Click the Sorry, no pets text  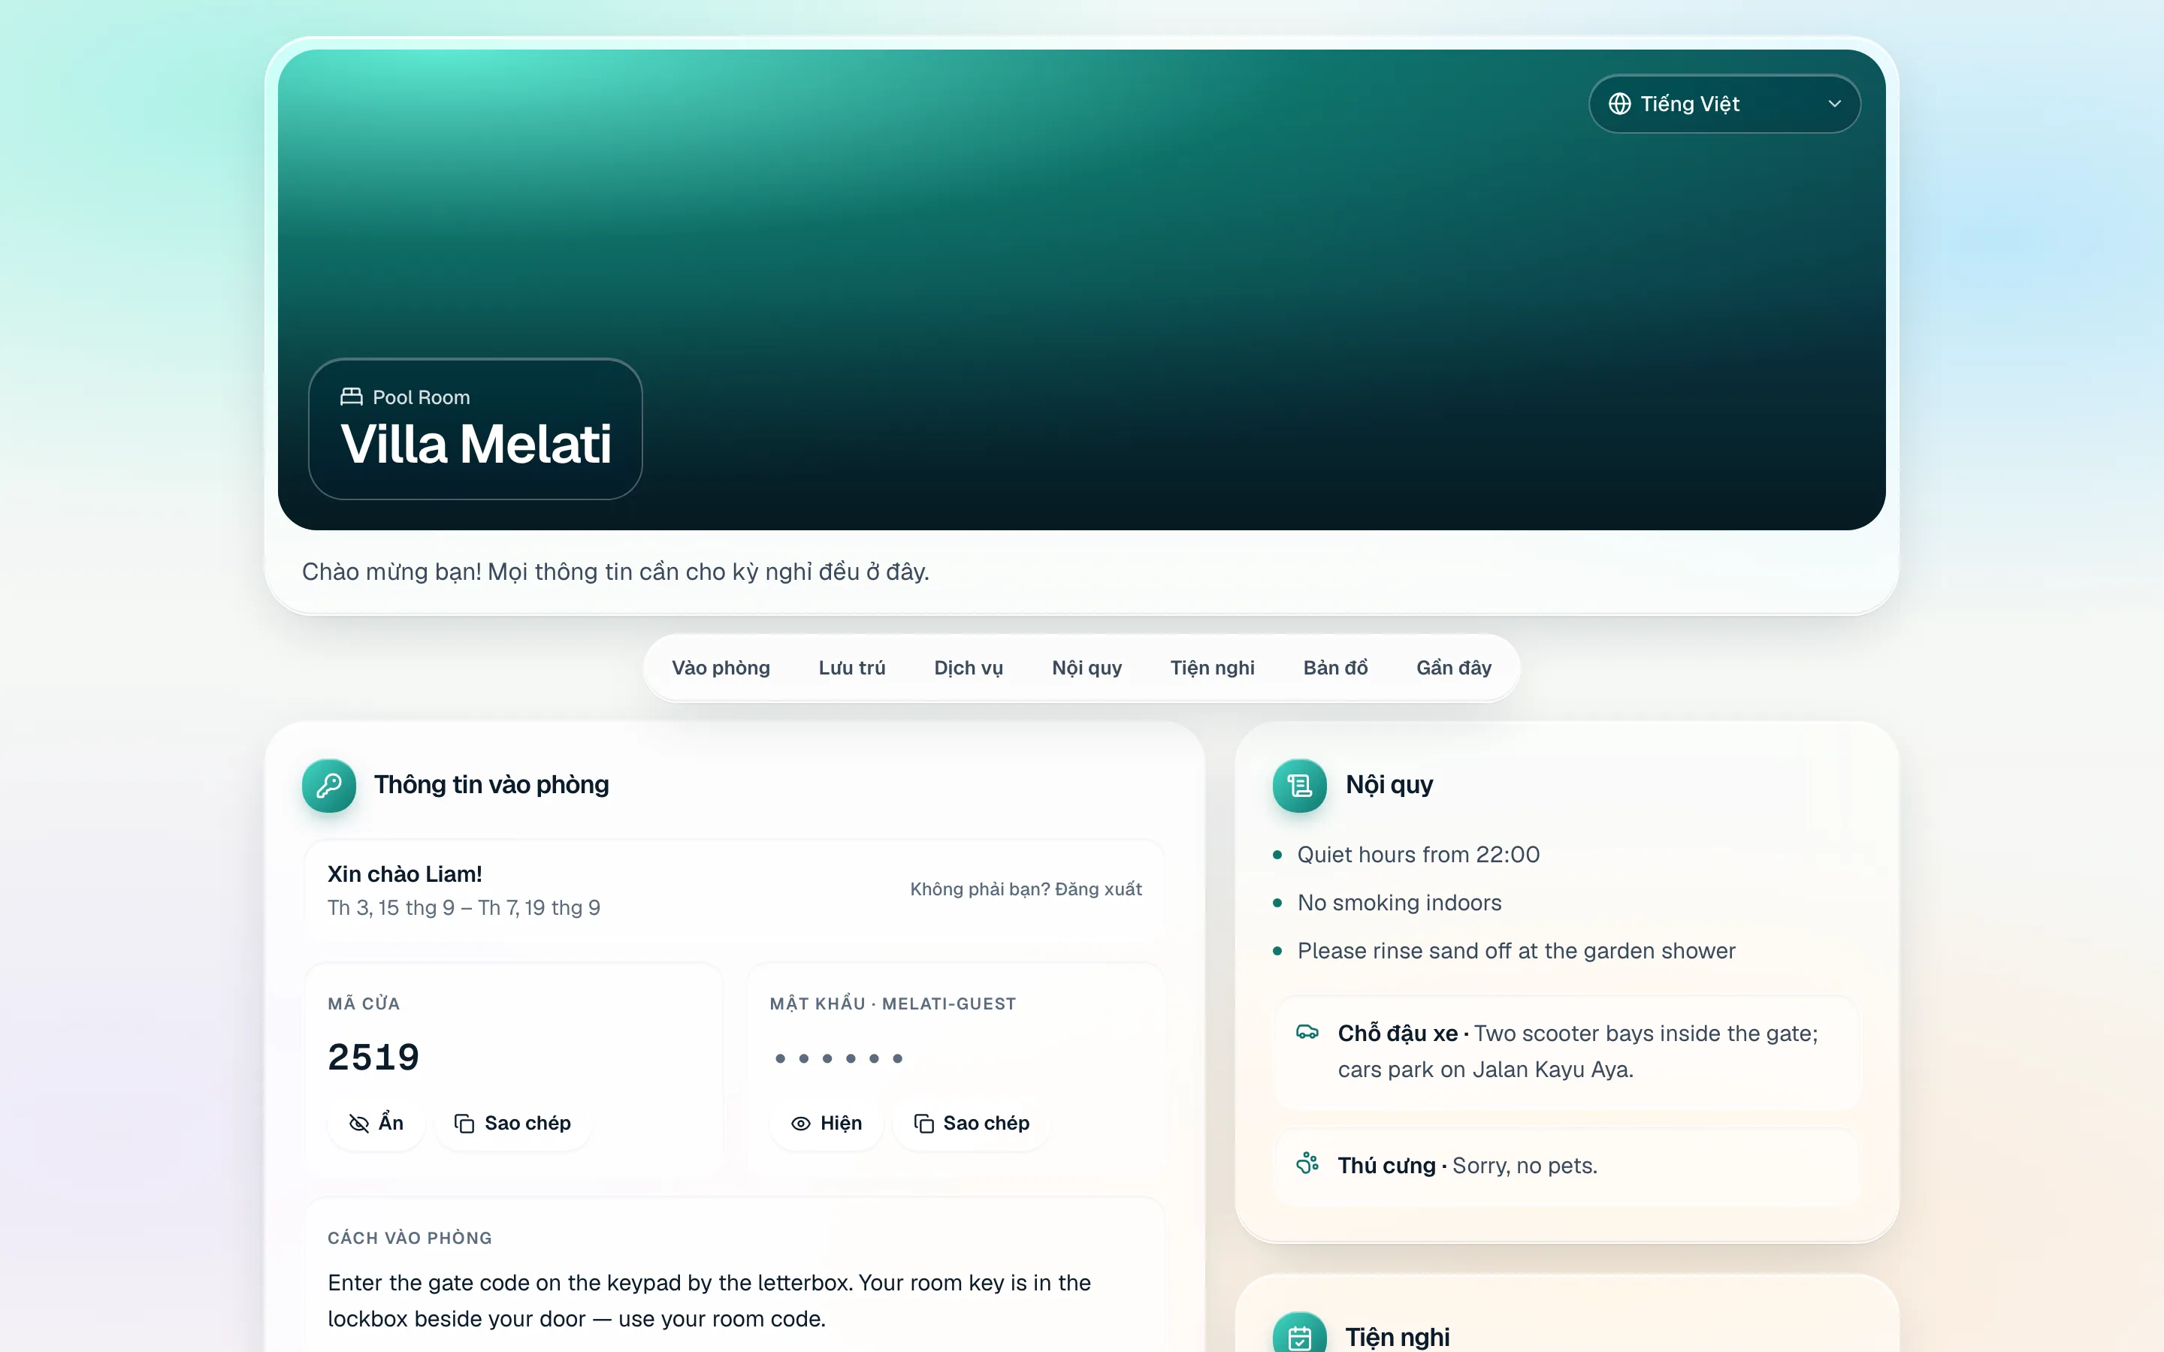(x=1525, y=1165)
